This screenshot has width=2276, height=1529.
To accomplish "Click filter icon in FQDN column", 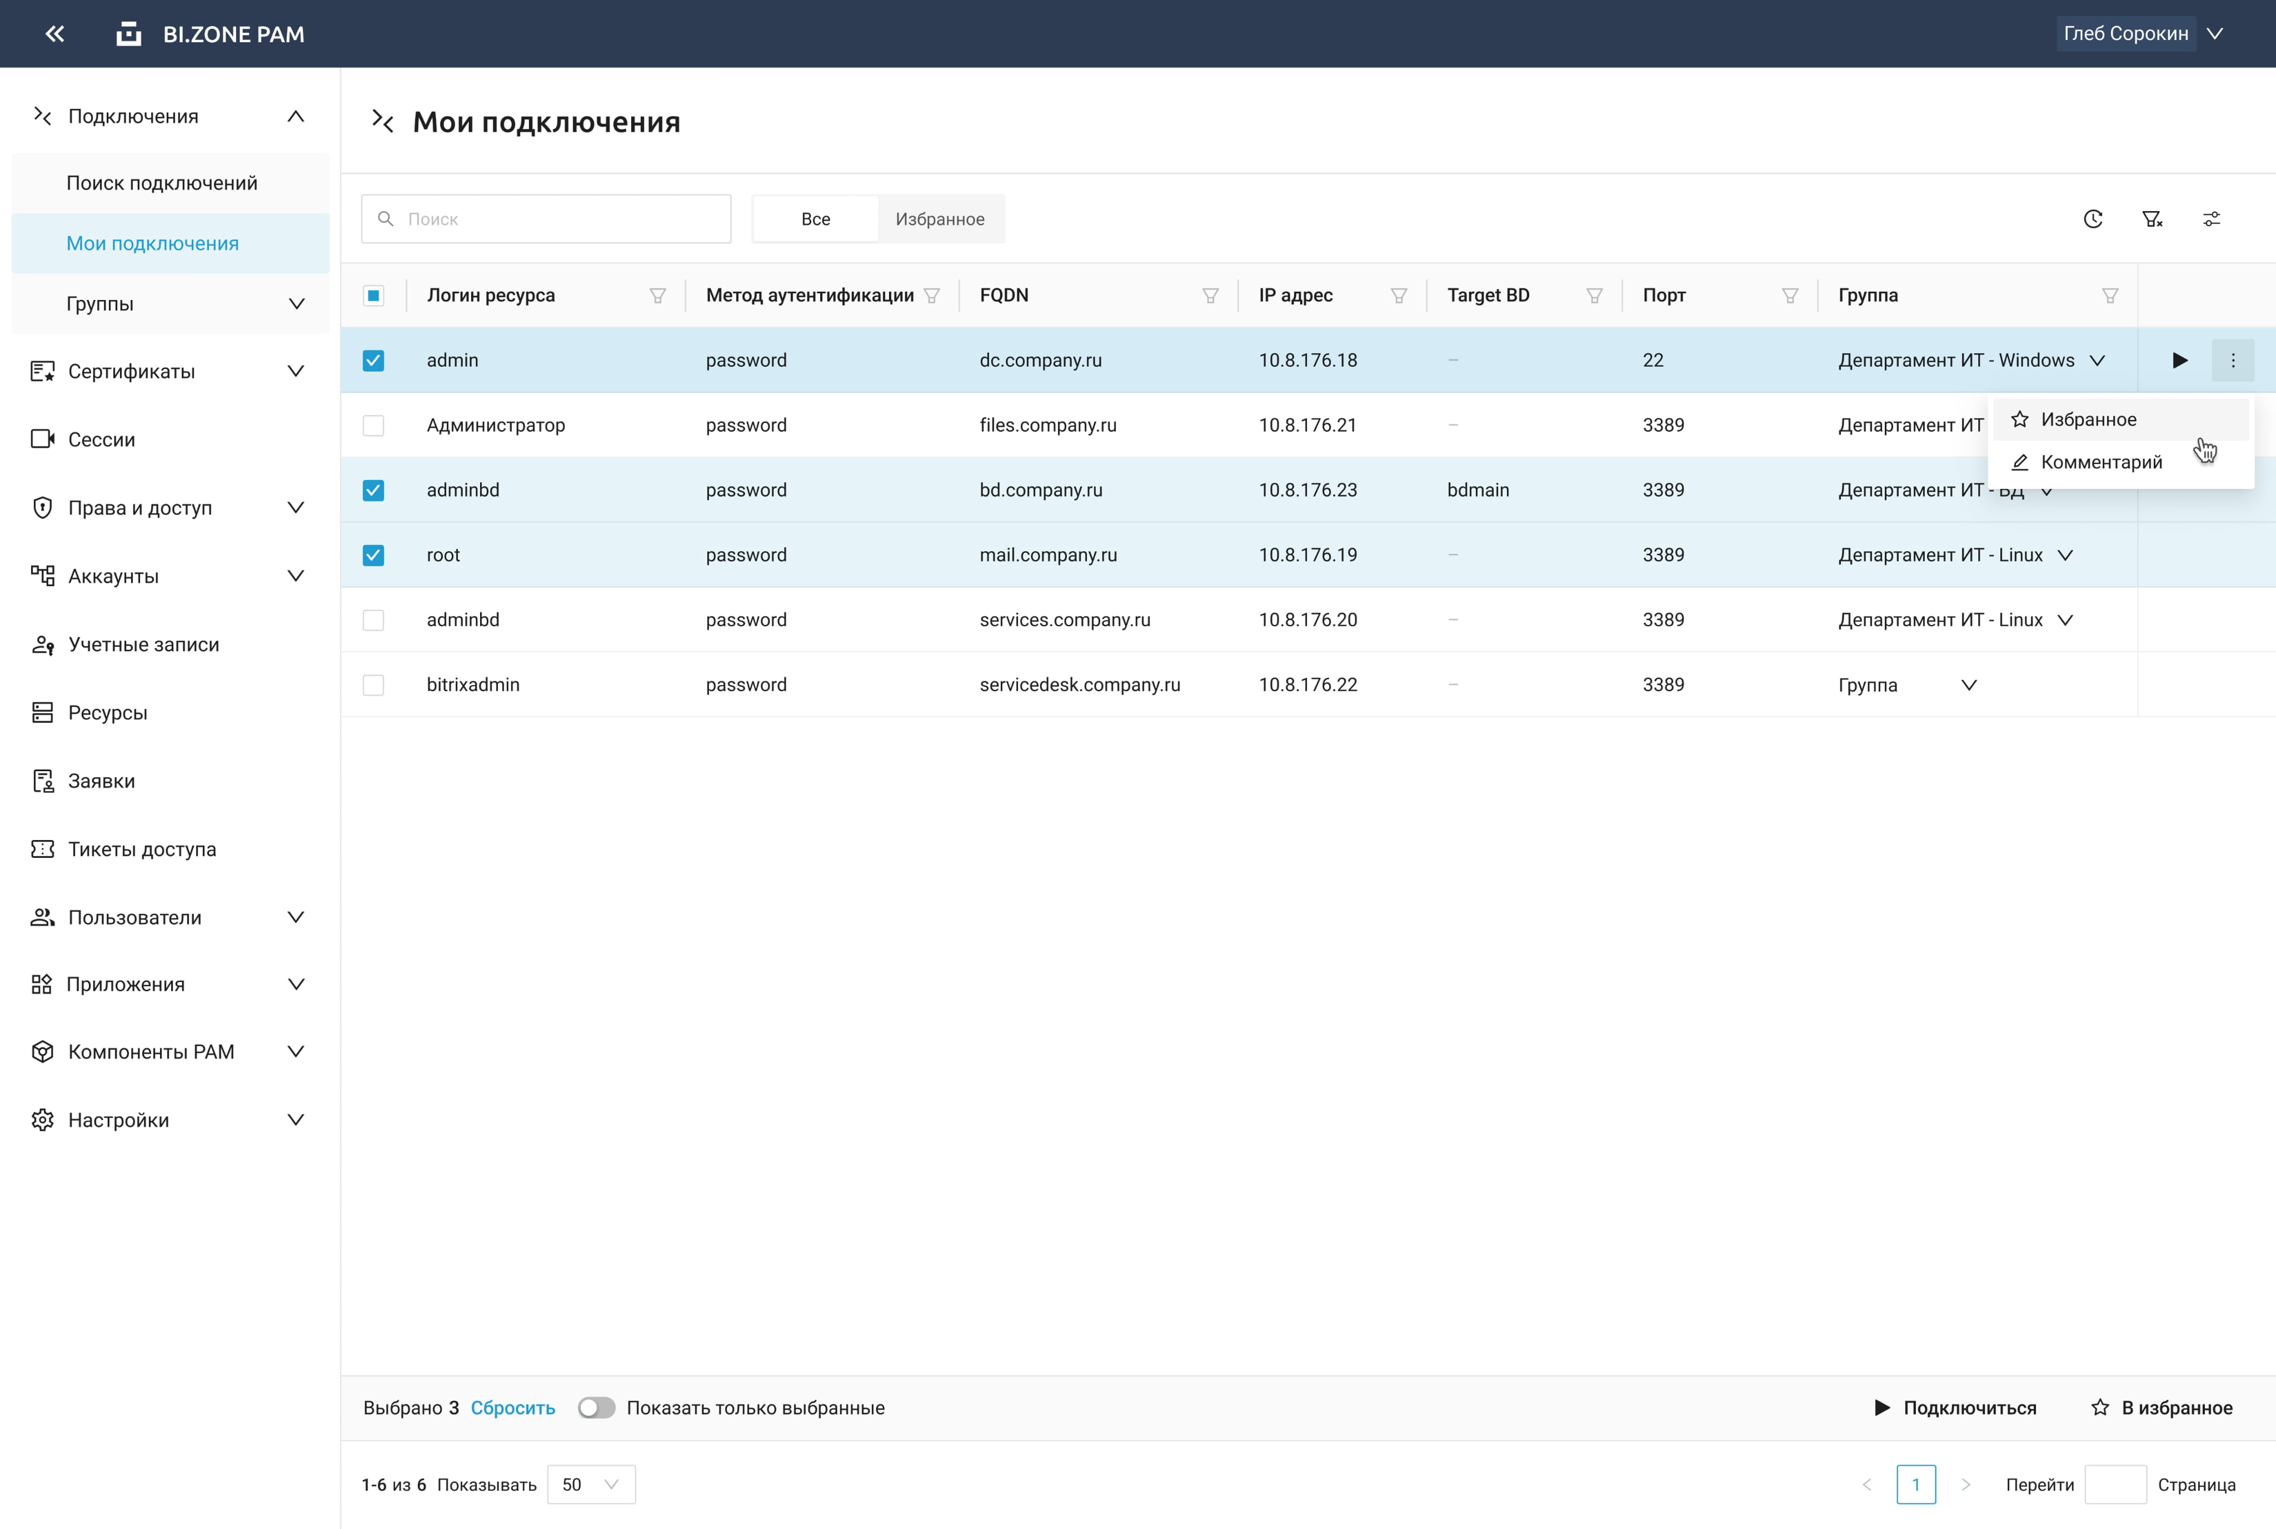I will point(1210,296).
